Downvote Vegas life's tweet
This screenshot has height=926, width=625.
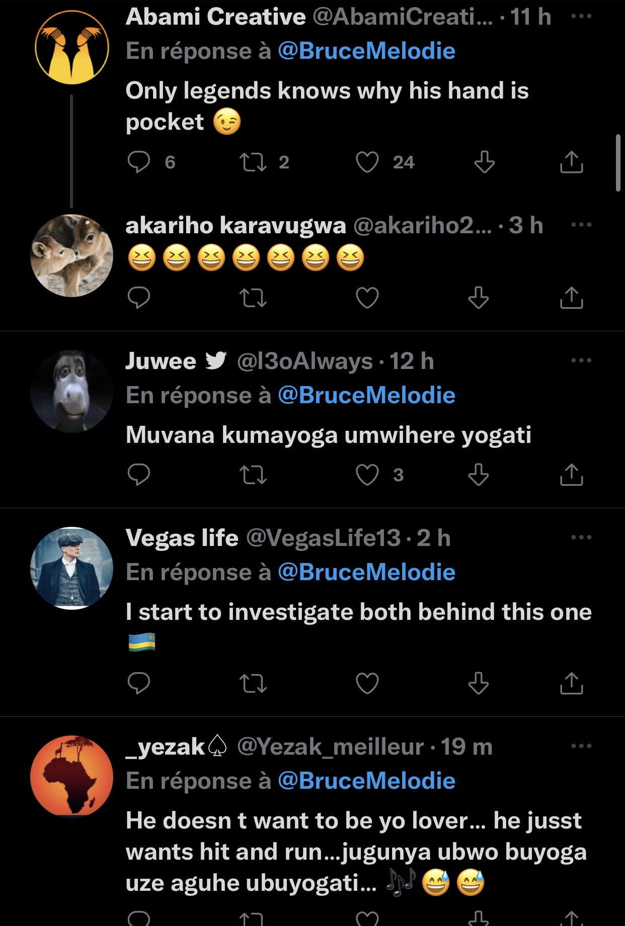(x=478, y=683)
